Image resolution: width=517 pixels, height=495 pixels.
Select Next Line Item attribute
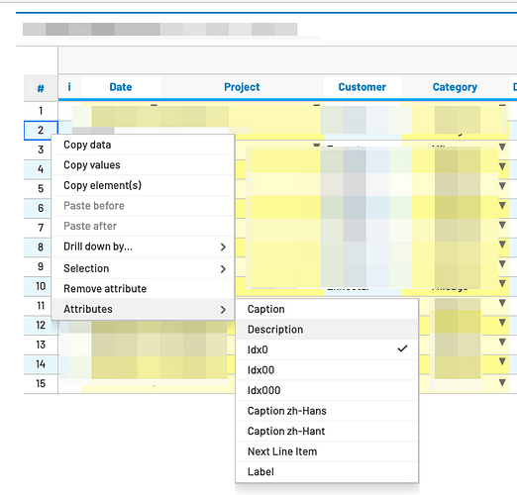pyautogui.click(x=327, y=451)
